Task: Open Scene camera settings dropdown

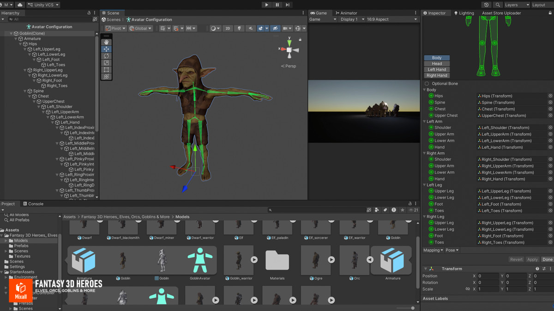Action: [287, 29]
